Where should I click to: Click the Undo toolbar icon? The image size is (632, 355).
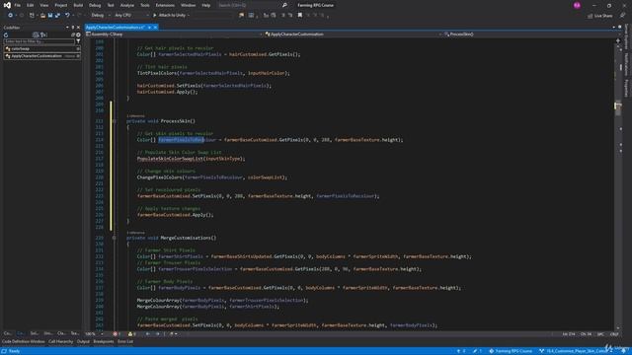pos(67,16)
